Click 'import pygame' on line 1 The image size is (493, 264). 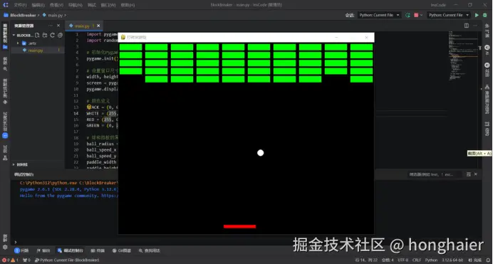tap(102, 34)
